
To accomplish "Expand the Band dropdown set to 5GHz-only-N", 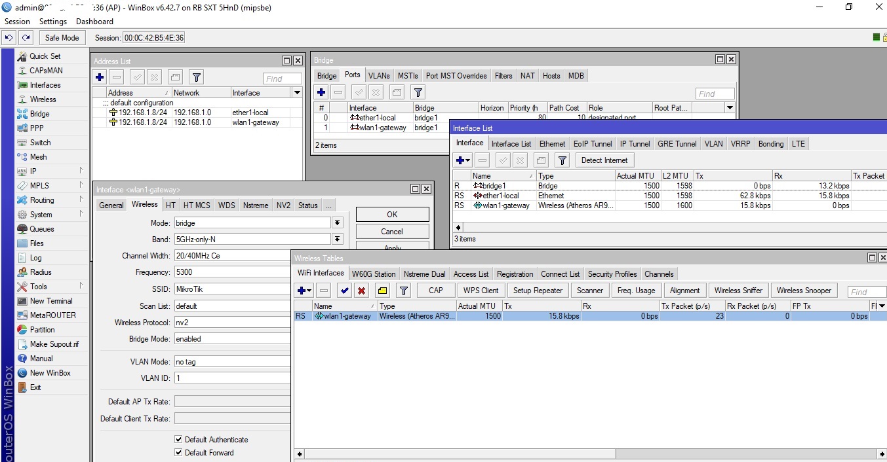I will [338, 240].
